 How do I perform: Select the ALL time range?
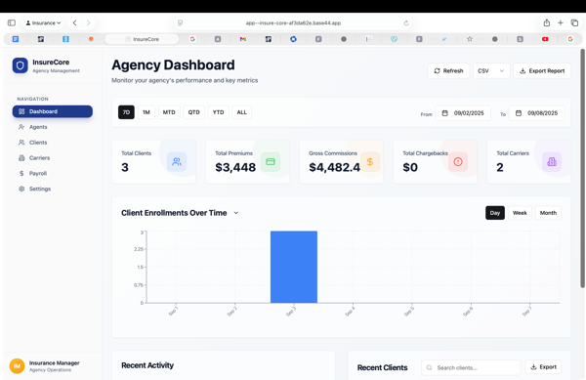point(242,112)
